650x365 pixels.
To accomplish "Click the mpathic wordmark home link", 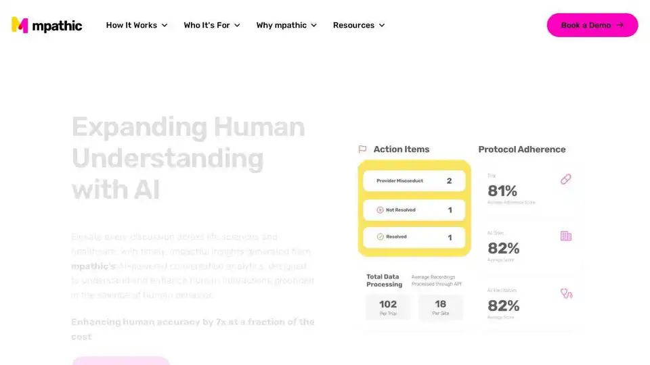I will click(x=57, y=26).
